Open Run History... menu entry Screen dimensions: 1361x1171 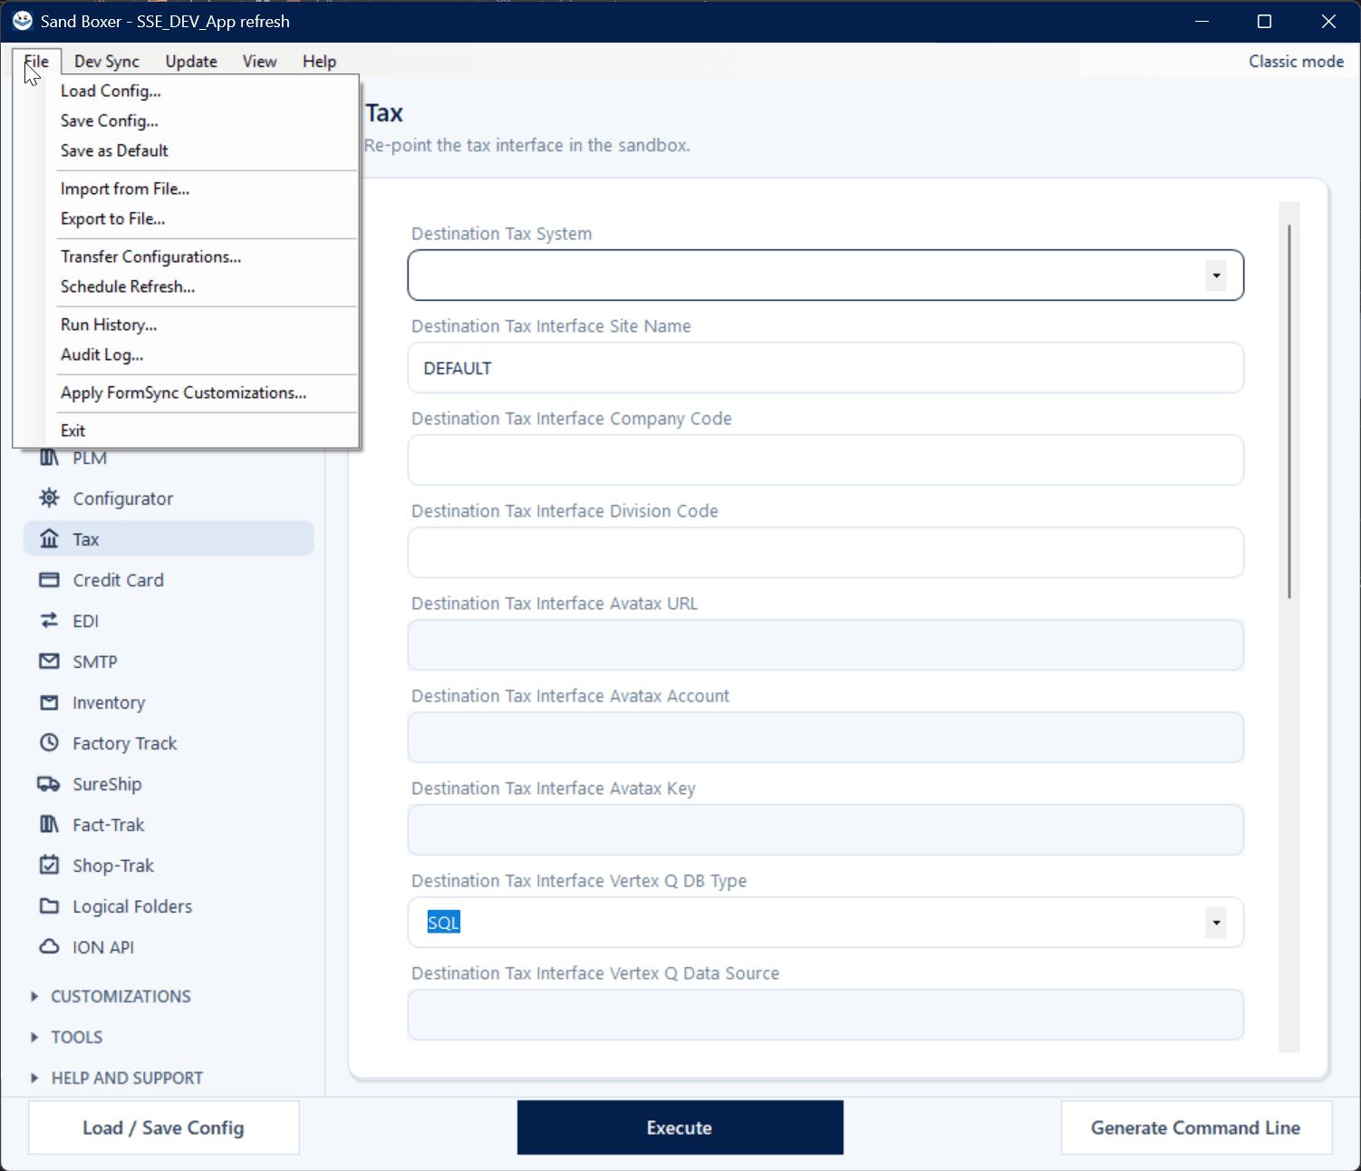[x=186, y=324]
